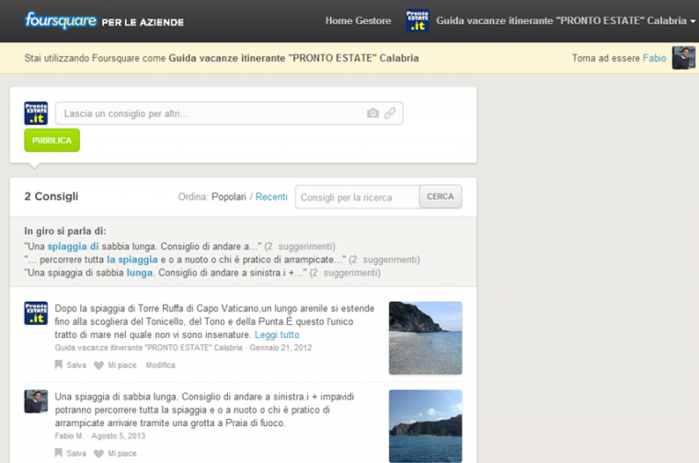
Task: Click the Mi piace heart on Torre Ruffa tip
Action: 98,365
